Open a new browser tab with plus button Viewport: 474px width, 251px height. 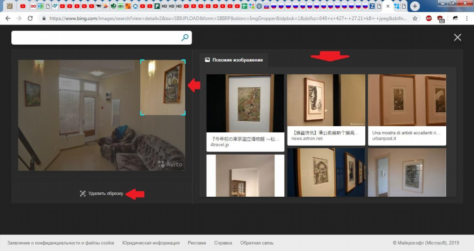point(415,6)
